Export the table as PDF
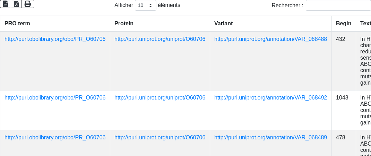This screenshot has width=371, height=156. point(16,4)
